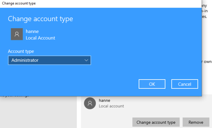Select the Administrator text in the combo box
The image size is (212, 128).
click(25, 60)
